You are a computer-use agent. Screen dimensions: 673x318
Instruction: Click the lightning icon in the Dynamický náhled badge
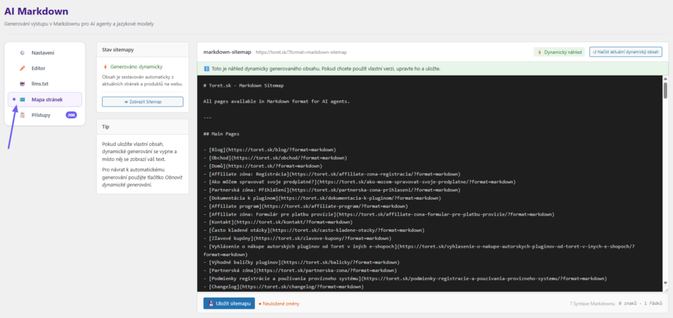point(539,52)
